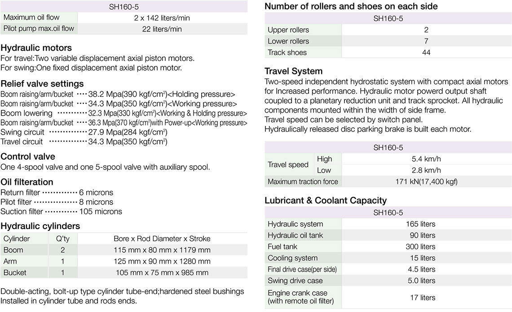512x312 pixels.
Task: Click the Hydraulic motors heading
Action: (36, 48)
